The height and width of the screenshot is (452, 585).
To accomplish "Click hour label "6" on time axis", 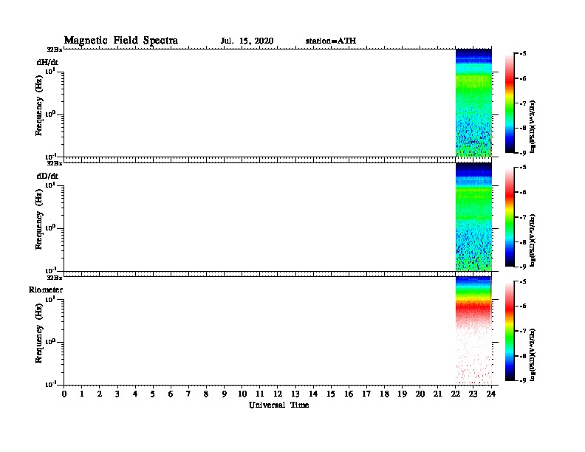I will coord(171,394).
